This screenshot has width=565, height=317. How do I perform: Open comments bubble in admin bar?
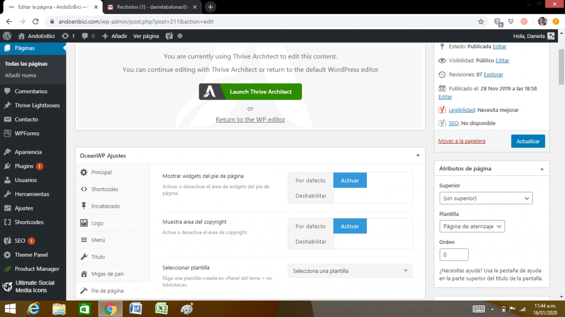(85, 36)
